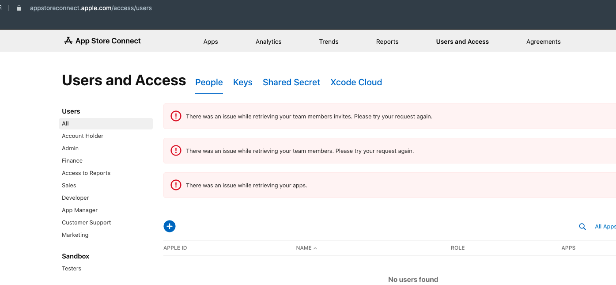Select the Xcode Cloud tab

[356, 82]
